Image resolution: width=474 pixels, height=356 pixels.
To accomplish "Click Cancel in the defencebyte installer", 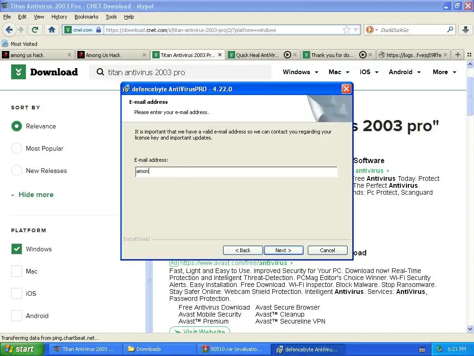I will 327,250.
